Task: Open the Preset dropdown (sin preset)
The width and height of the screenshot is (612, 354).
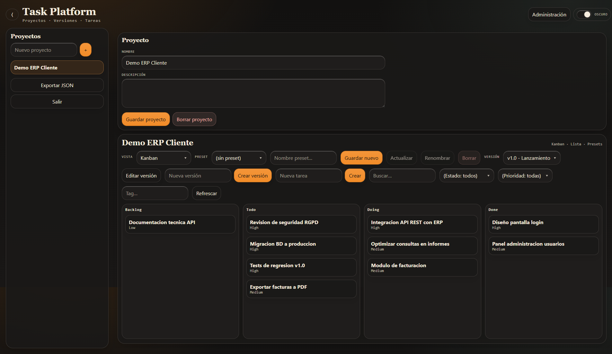Action: tap(239, 158)
